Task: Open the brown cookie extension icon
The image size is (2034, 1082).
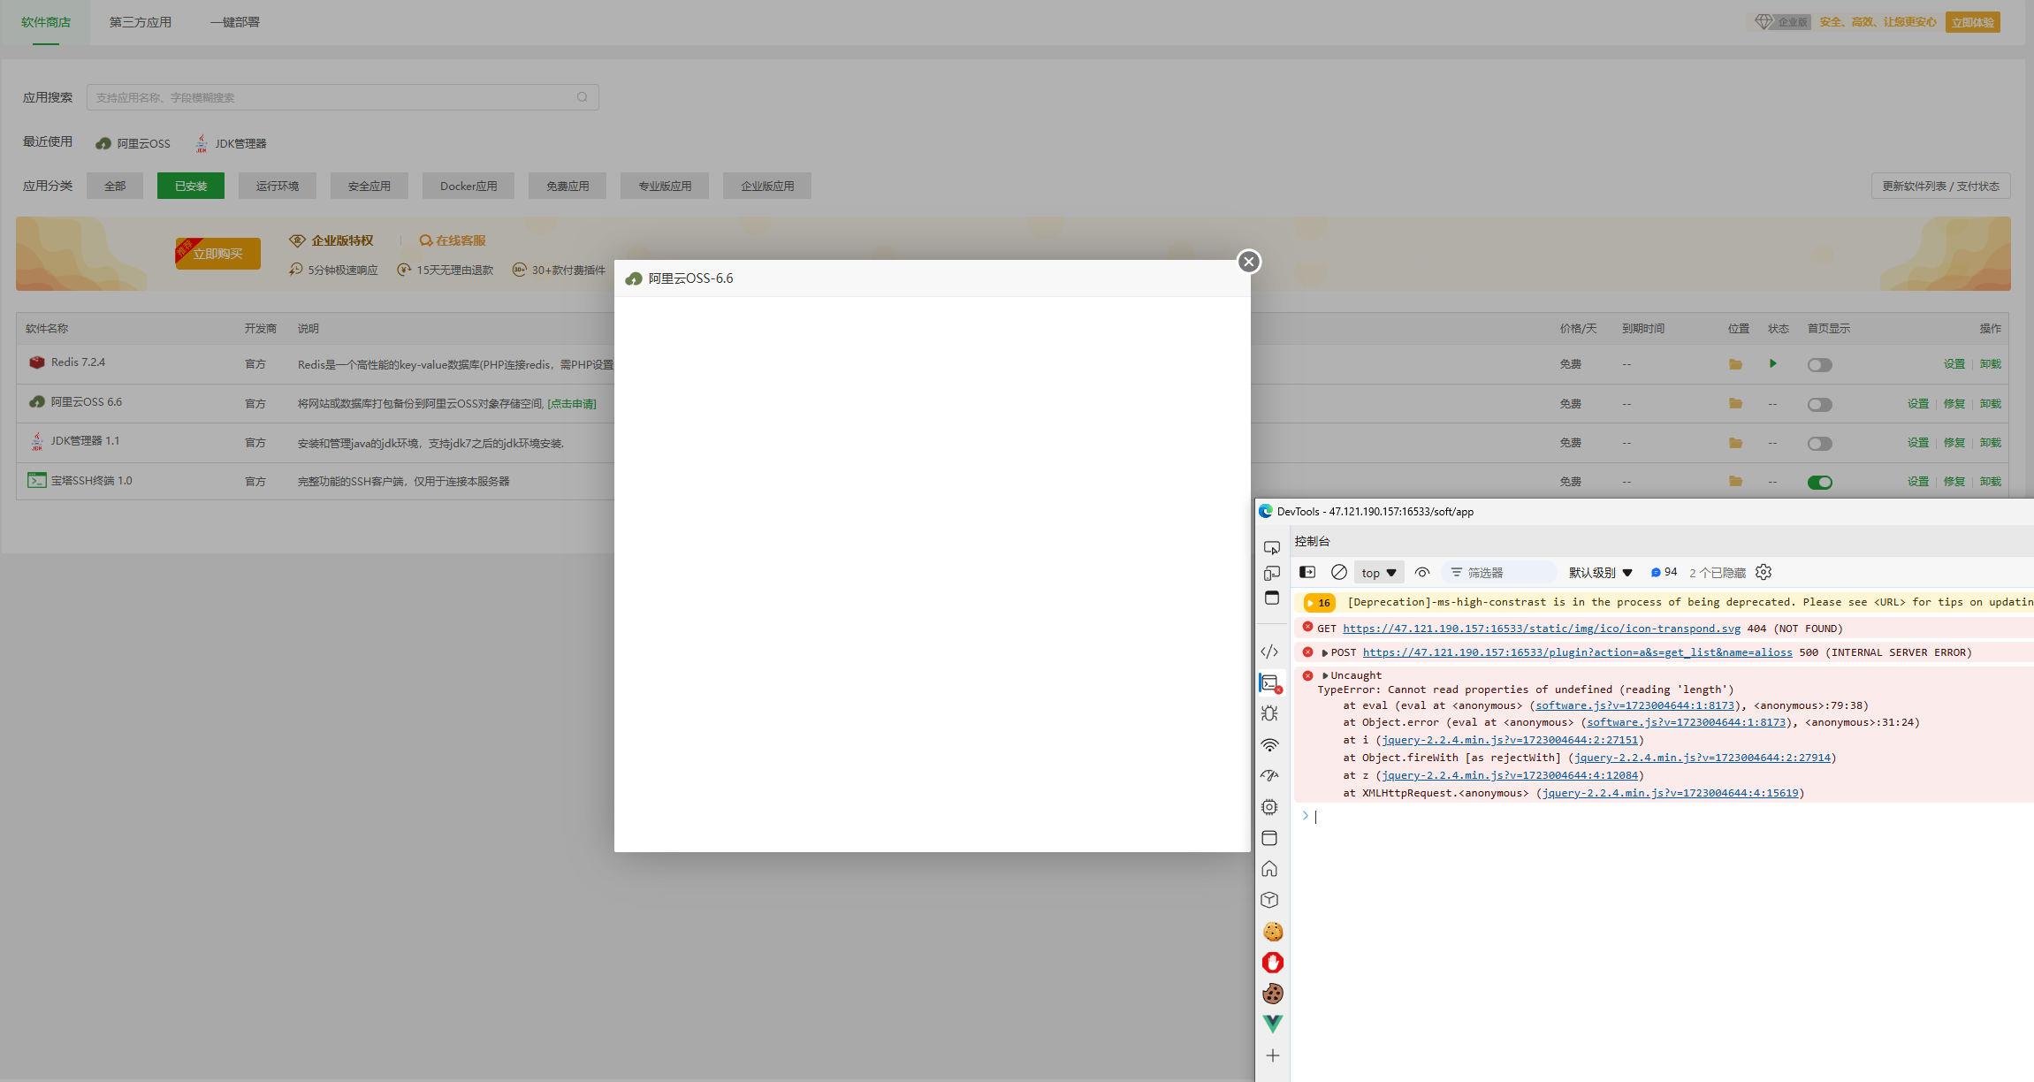Action: click(x=1272, y=994)
